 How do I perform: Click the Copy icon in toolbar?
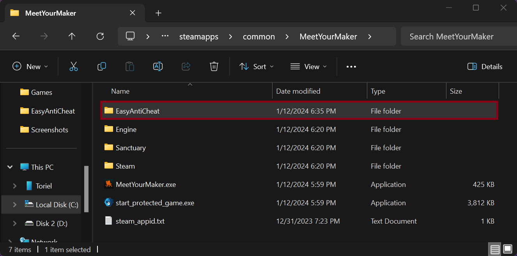click(102, 67)
